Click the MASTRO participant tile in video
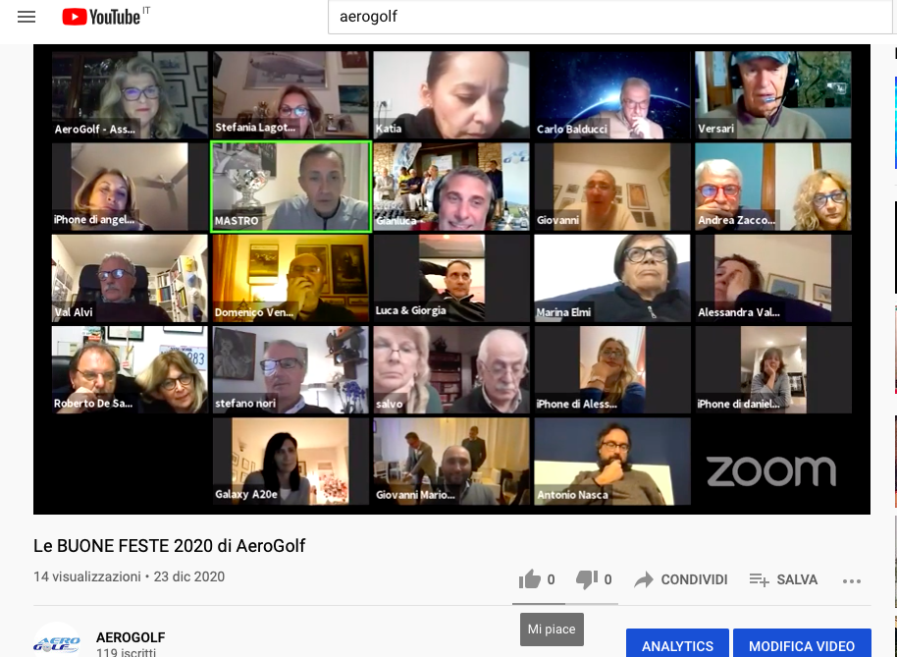This screenshot has height=657, width=897. click(x=291, y=187)
